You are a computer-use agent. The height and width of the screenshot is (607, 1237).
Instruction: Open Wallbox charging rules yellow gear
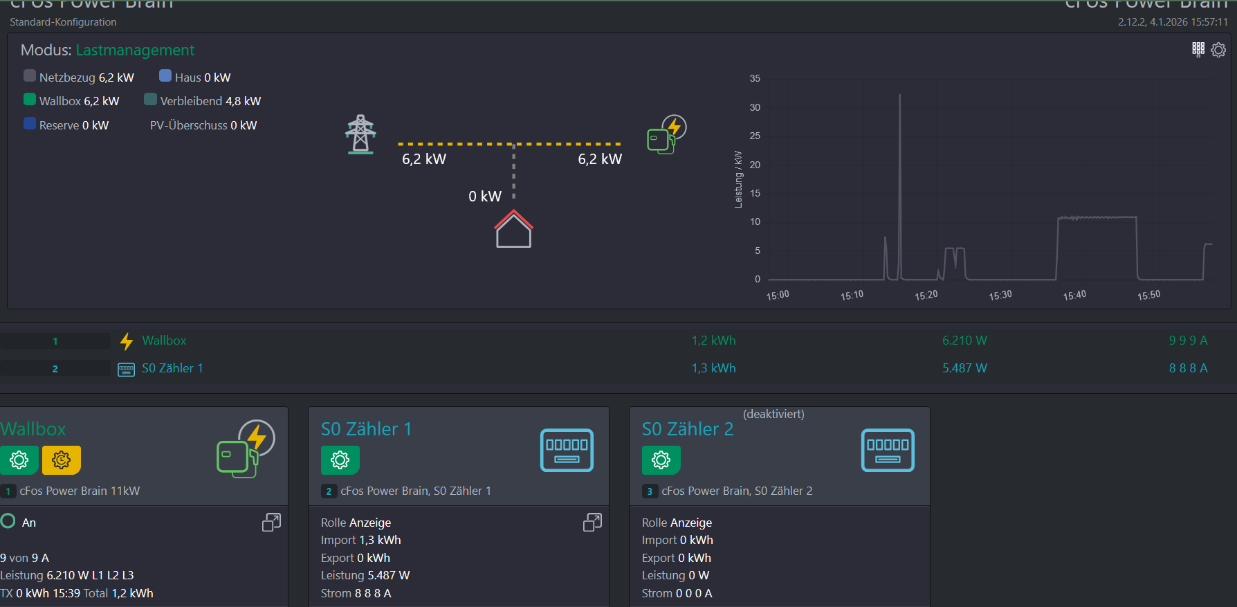click(x=62, y=460)
